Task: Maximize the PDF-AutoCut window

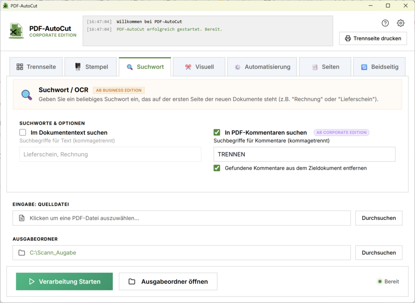Action: (x=388, y=6)
